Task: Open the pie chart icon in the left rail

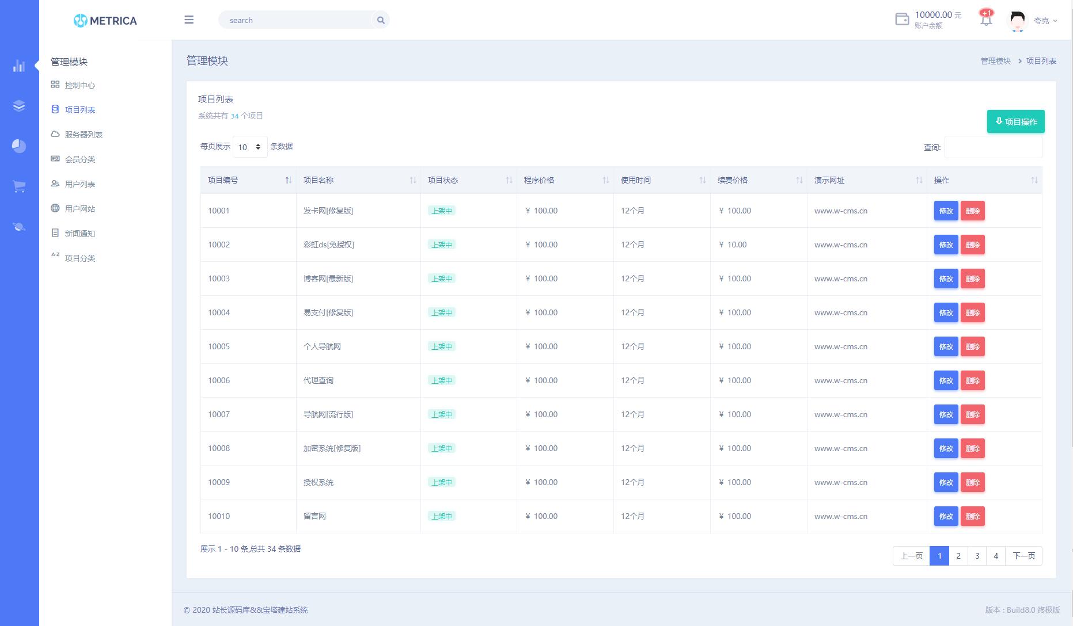Action: (19, 146)
